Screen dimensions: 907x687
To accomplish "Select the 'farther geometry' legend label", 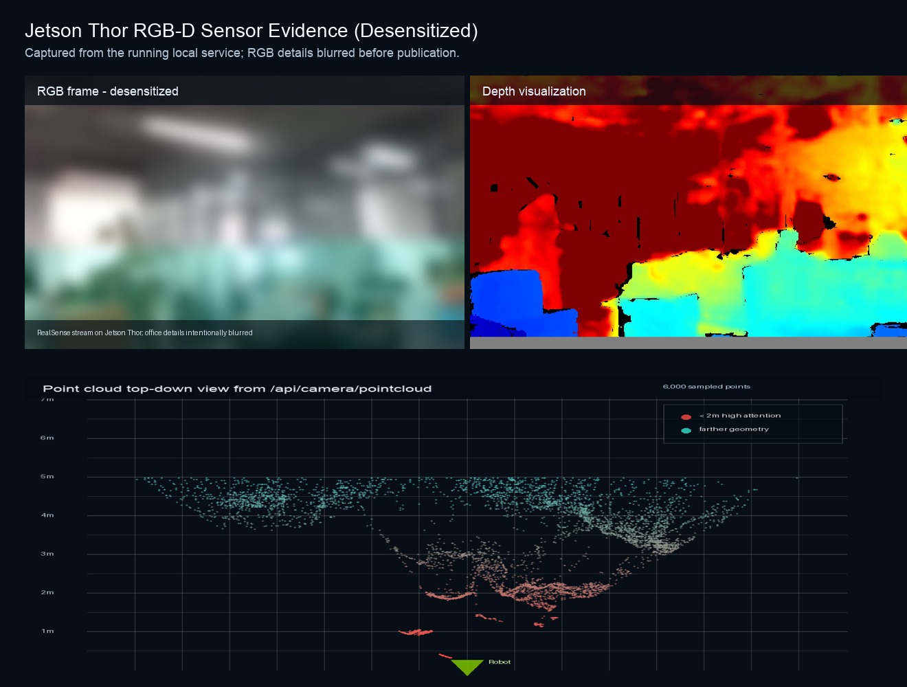I will coord(734,429).
